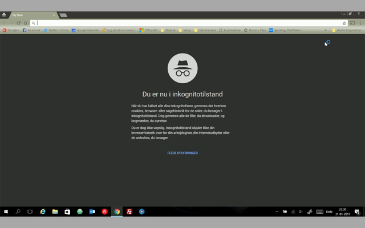Open Microsoft Edge from the taskbar
Screen dimensions: 365x228
point(43,211)
